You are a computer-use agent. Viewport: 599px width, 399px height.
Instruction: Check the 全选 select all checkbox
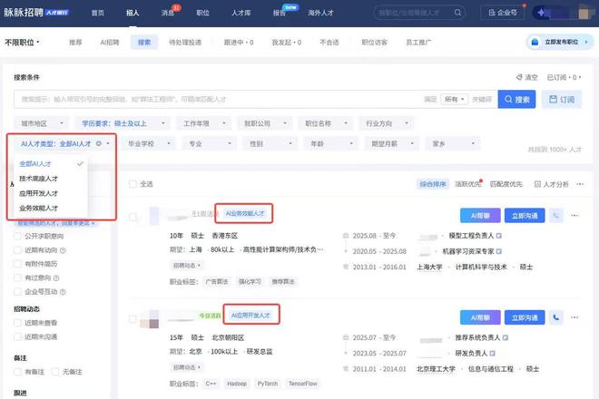click(133, 184)
